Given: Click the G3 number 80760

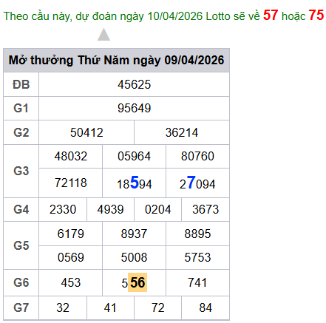Looking at the screenshot, I should [197, 156].
